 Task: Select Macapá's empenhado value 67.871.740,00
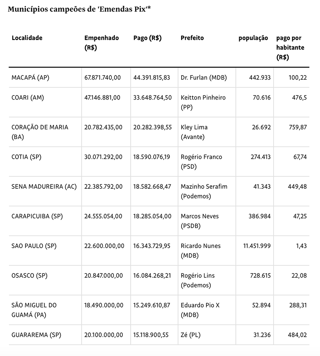click(102, 78)
